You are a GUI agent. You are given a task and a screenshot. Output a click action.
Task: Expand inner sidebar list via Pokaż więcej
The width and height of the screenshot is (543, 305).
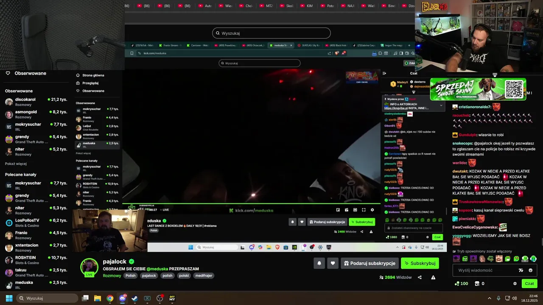(83, 153)
